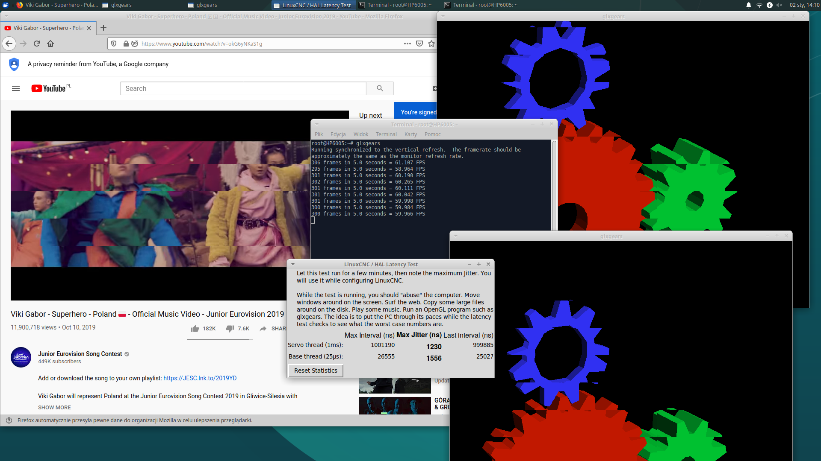The height and width of the screenshot is (461, 821).
Task: Click the privacy reminder shield icon
Action: click(x=14, y=64)
